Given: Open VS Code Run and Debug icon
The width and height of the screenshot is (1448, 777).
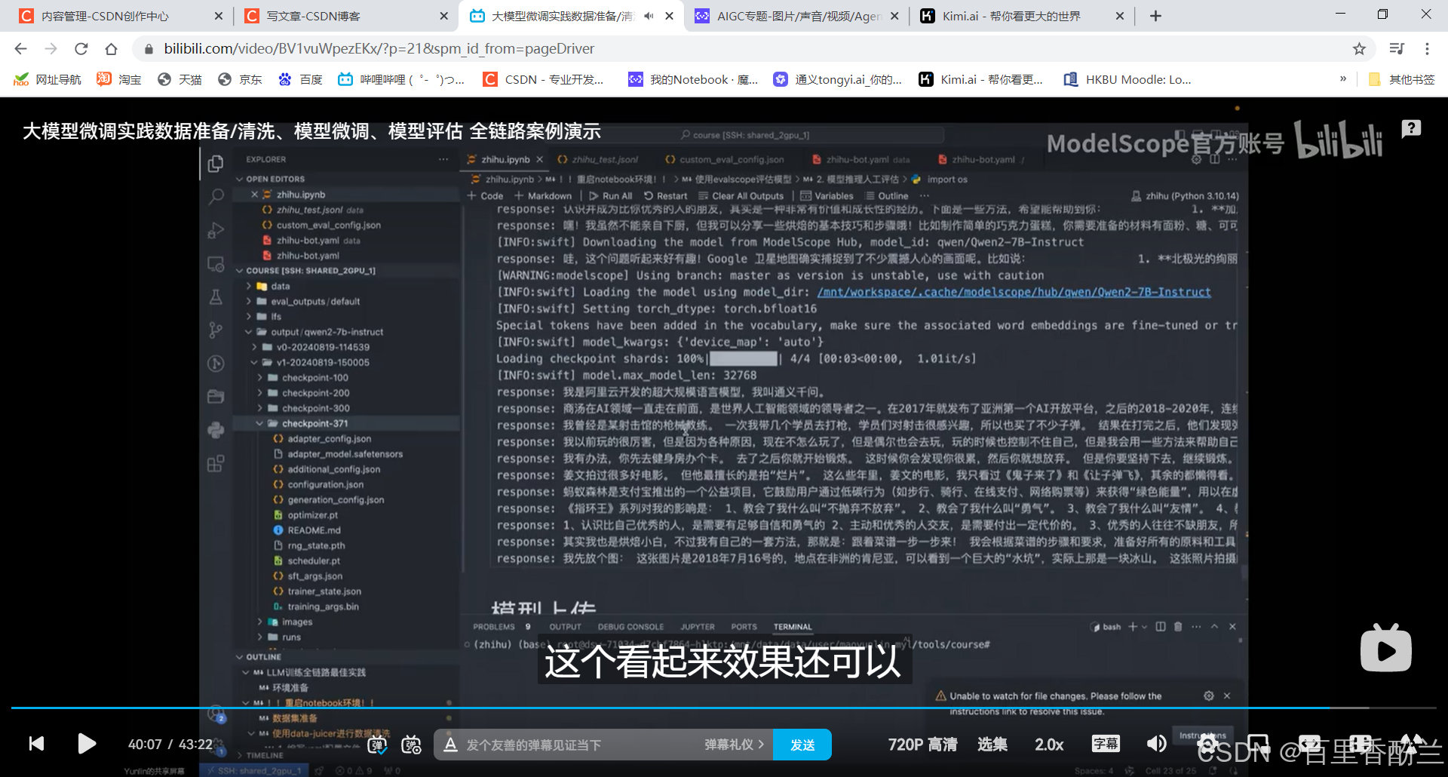Looking at the screenshot, I should 216,230.
